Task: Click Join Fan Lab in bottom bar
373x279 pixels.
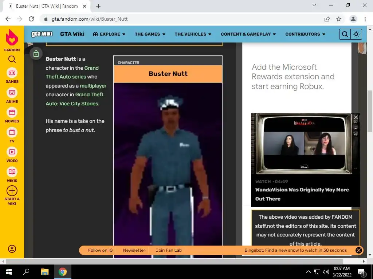Action: click(169, 250)
